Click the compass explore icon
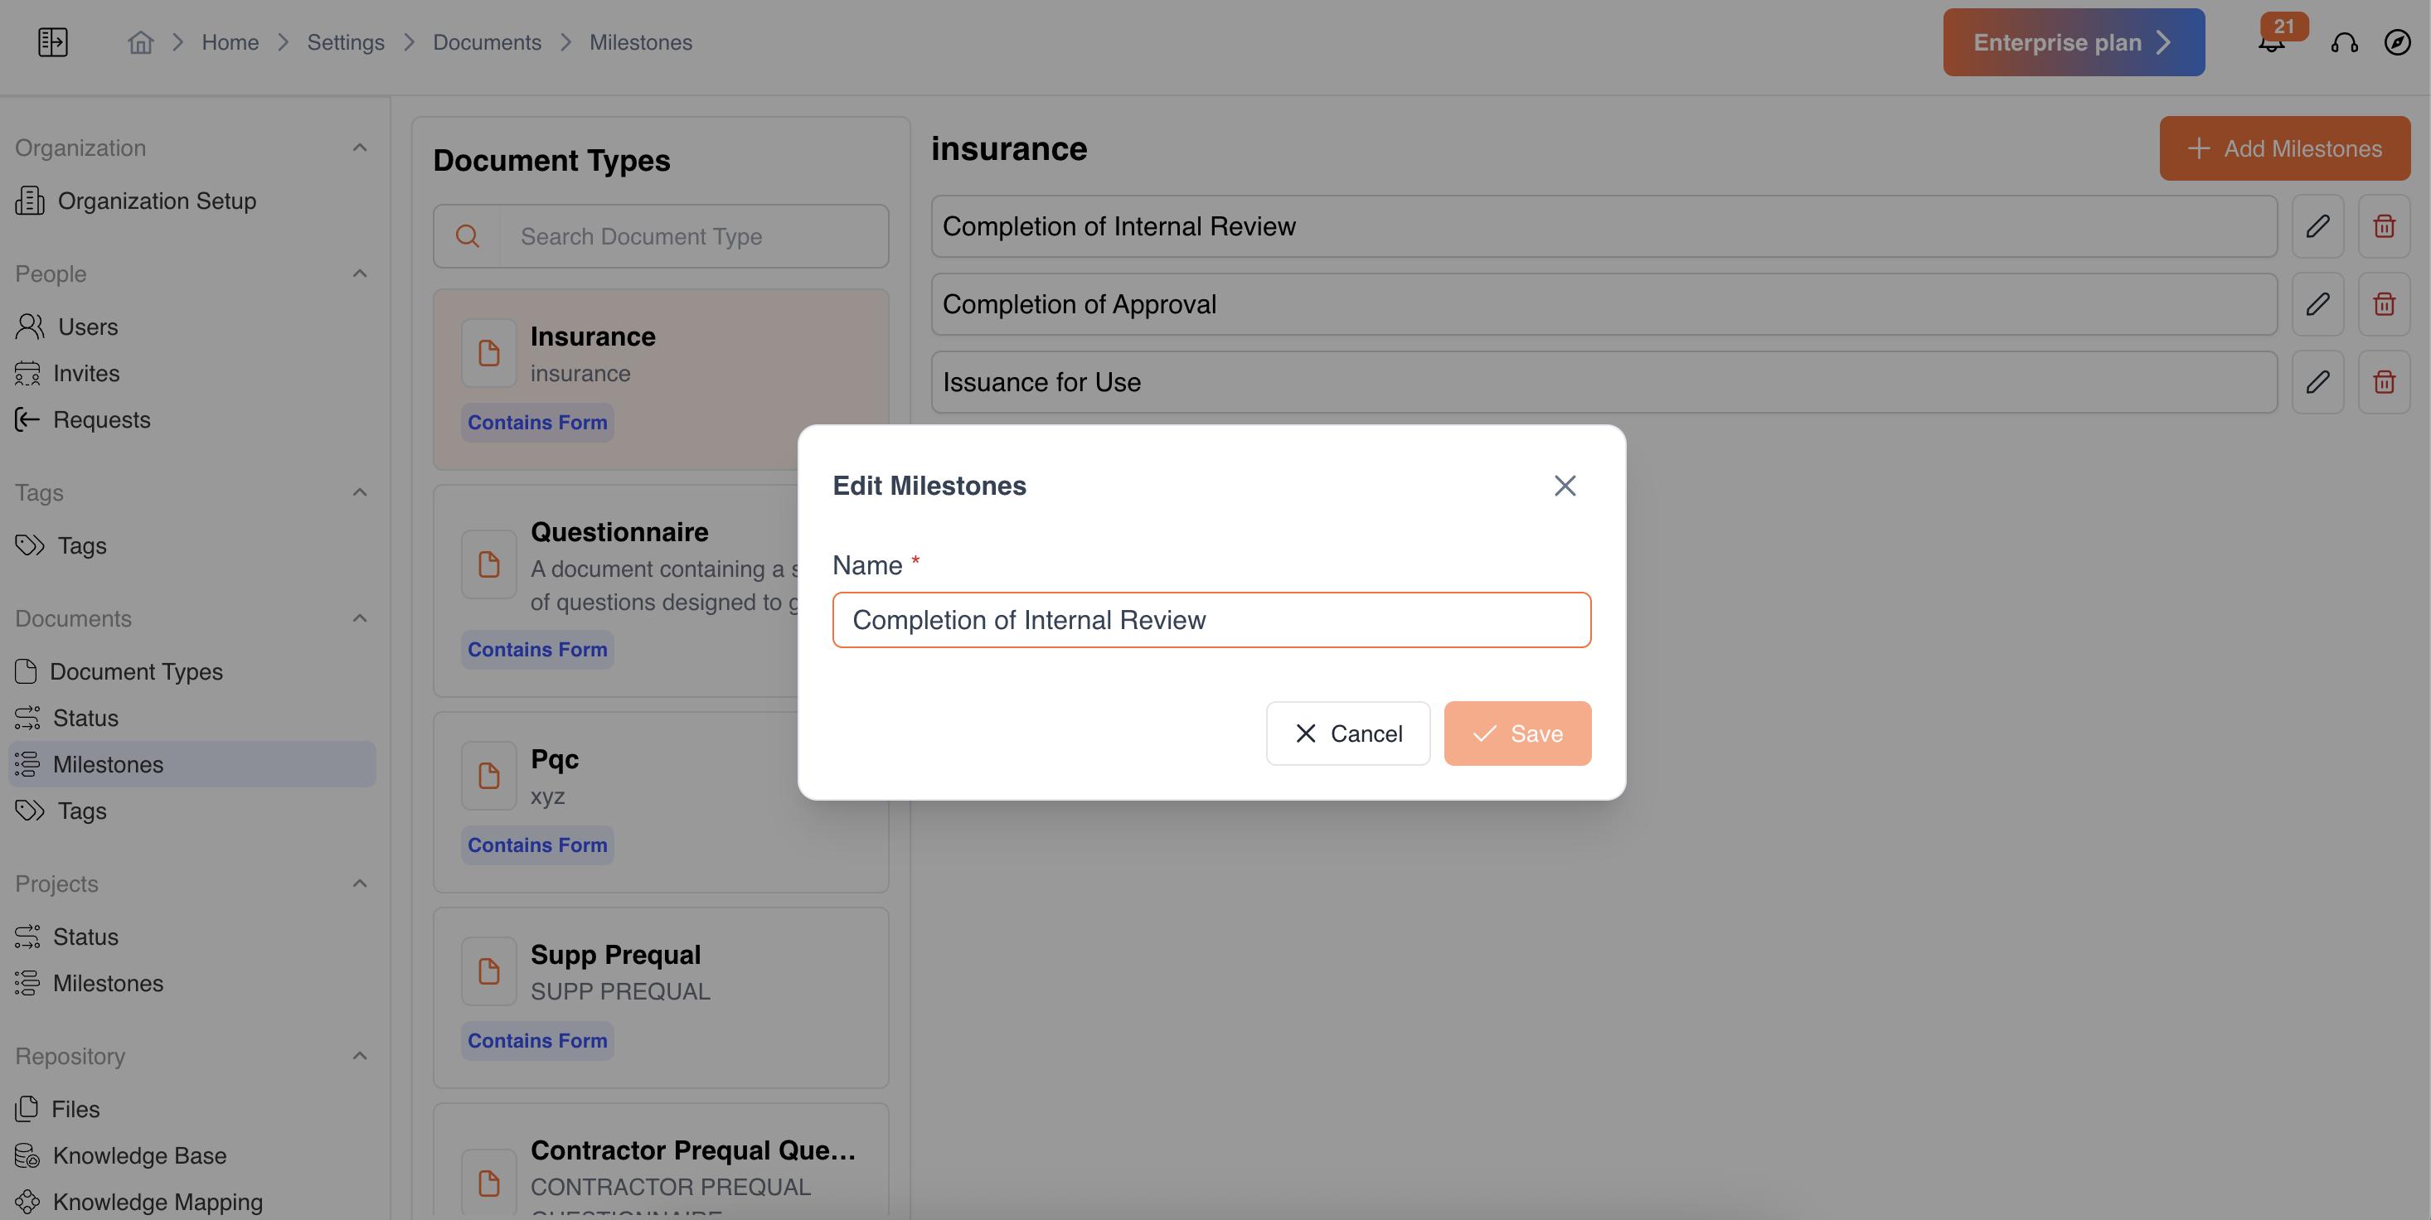 (x=2397, y=42)
